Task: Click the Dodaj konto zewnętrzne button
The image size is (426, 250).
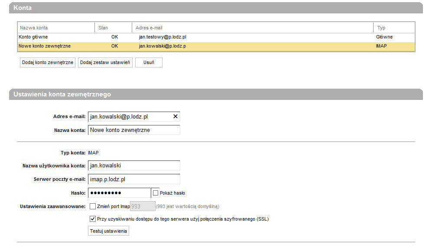Action: click(48, 63)
